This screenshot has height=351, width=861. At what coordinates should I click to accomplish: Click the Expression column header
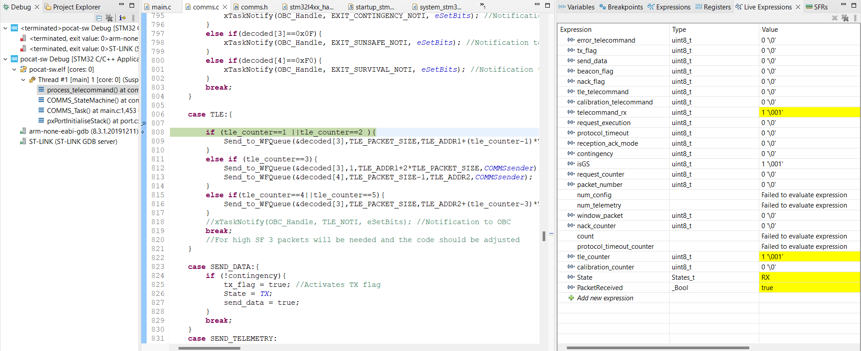pyautogui.click(x=613, y=29)
